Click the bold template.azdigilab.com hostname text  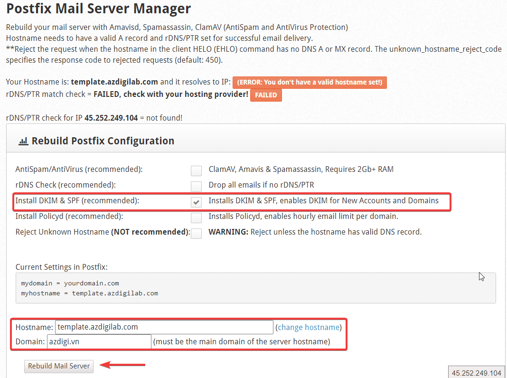114,82
